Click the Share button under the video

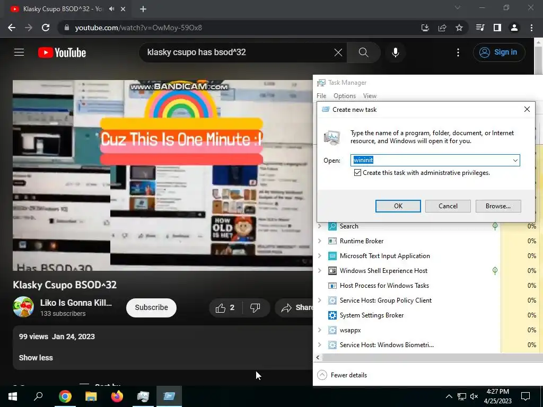(294, 308)
